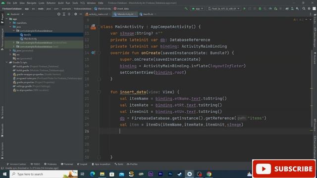Open the Profile app gauge icon
317x178 pixels.
270,9
